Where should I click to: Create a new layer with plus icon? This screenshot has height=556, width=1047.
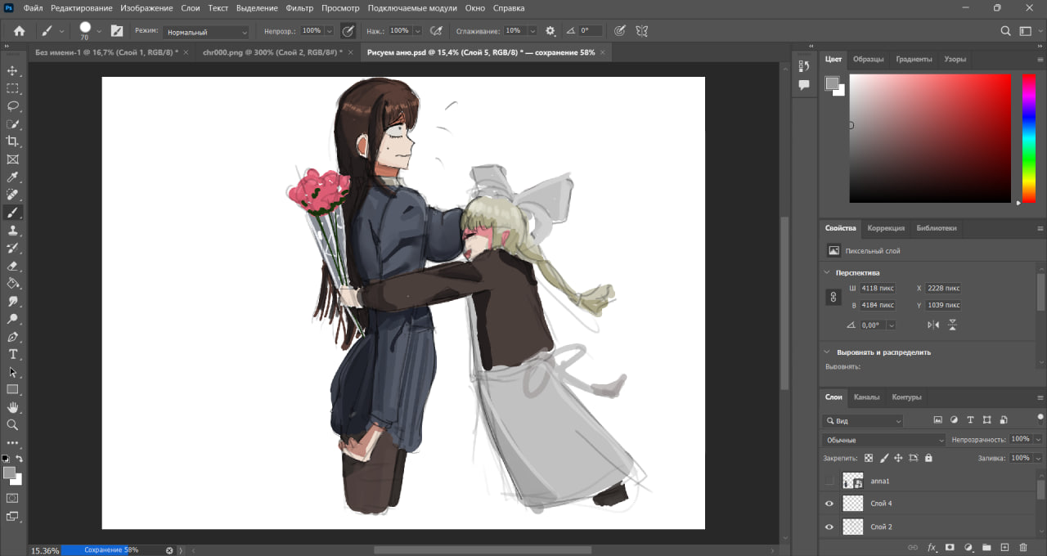coord(1004,547)
